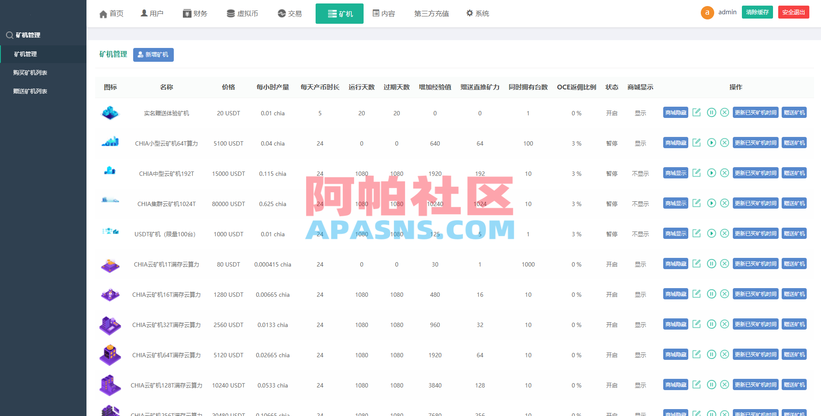This screenshot has width=821, height=416.
Task: Pause the 实名赠送体验矿机 miner
Action: 712,112
